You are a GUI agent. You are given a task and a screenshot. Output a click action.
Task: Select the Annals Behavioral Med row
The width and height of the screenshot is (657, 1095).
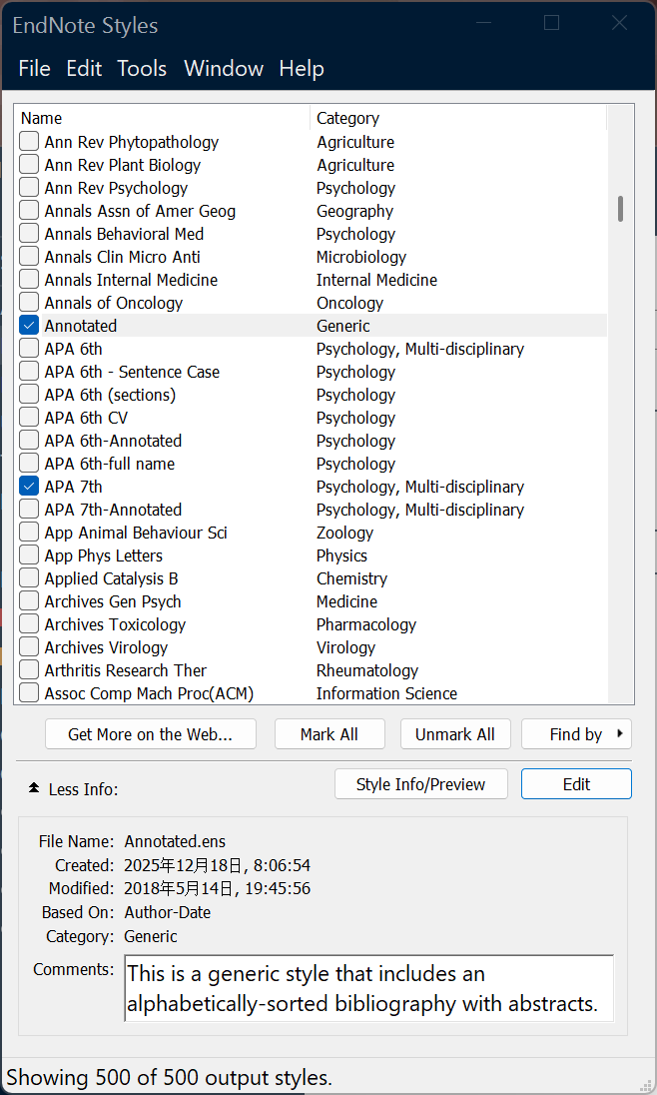tap(312, 234)
